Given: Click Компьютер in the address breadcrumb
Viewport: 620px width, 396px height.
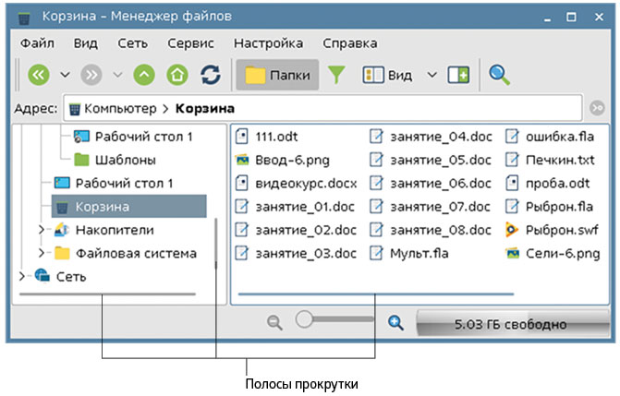Looking at the screenshot, I should tap(119, 109).
